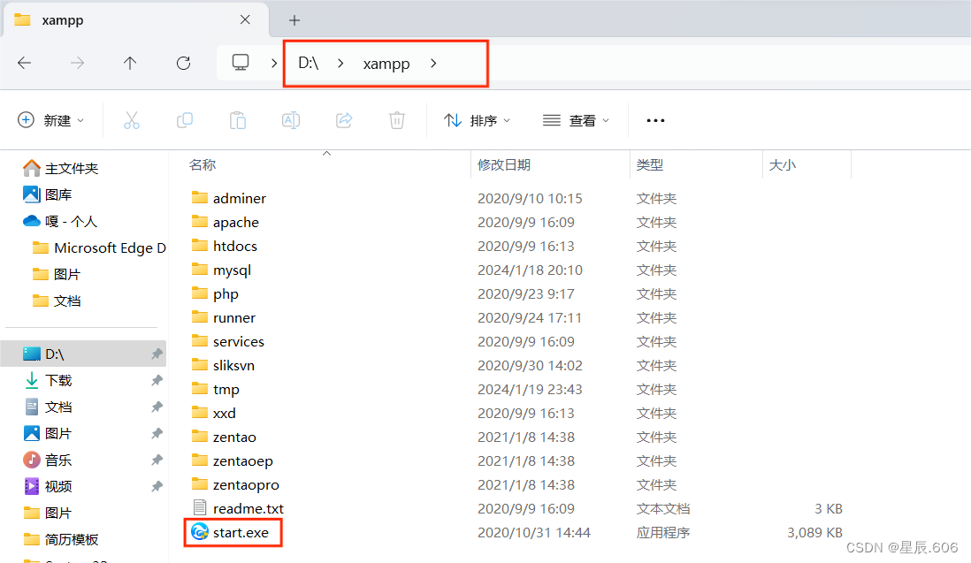Screen dimensions: 971x563
Task: Select the readme.txt file
Action: [x=238, y=508]
